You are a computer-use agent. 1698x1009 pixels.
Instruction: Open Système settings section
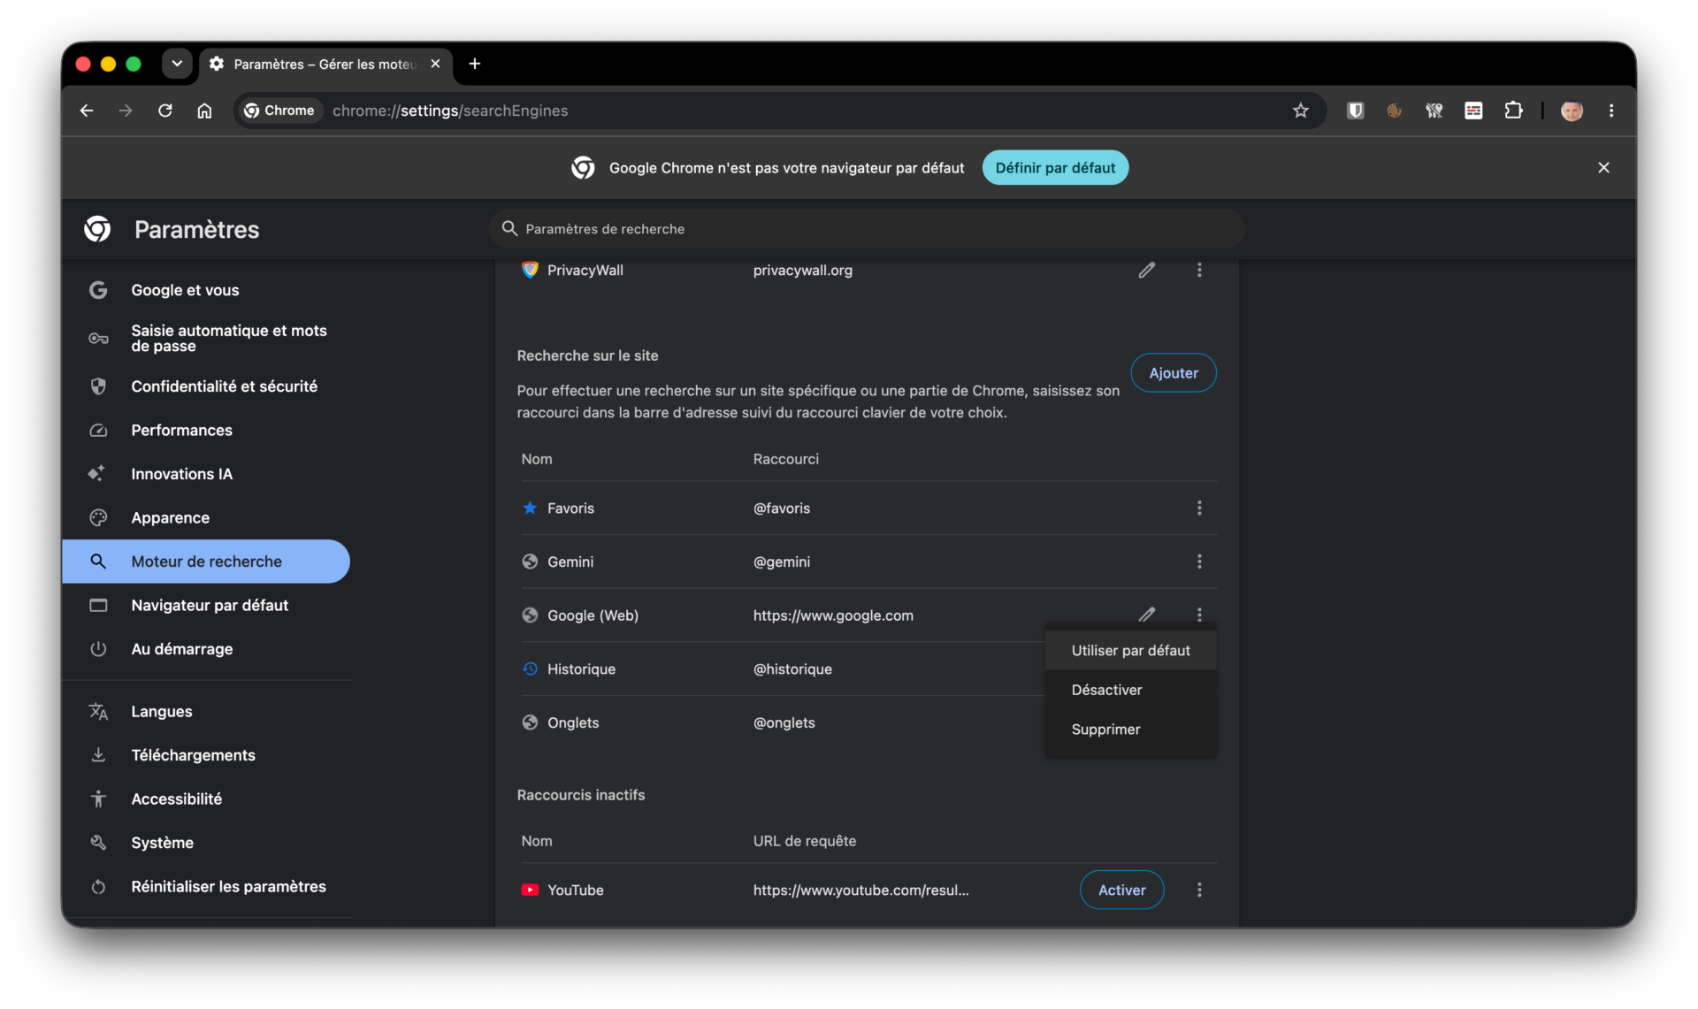click(x=206, y=843)
